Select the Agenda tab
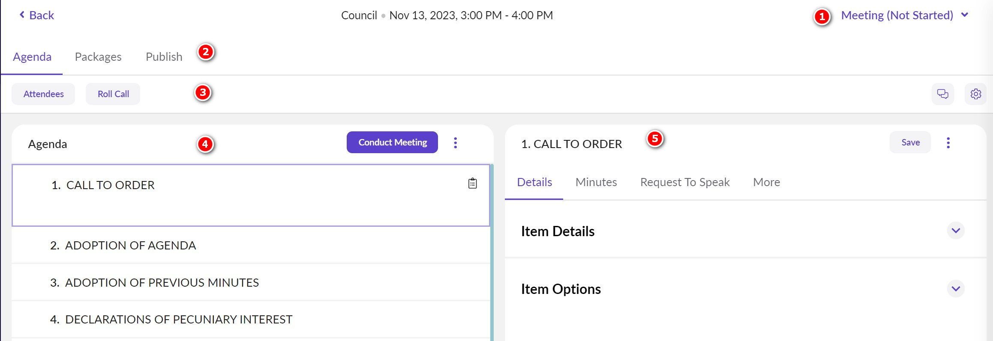The image size is (993, 341). click(32, 57)
